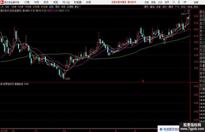Select the 60分钟 period tab
Viewport: 205px width, 132px height.
pos(44,7)
